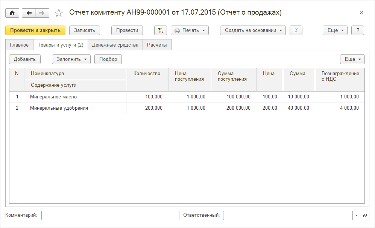Click the Провести button
The height and width of the screenshot is (228, 375).
click(127, 30)
